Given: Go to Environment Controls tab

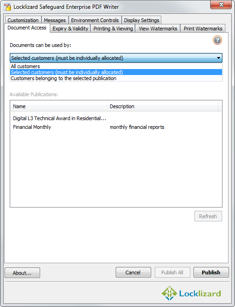Looking at the screenshot, I should tap(95, 20).
